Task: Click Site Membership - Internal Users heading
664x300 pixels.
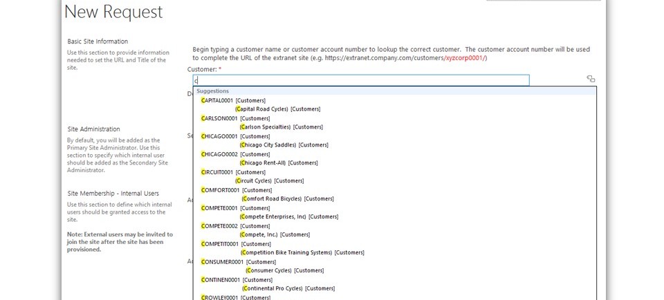Action: 113,194
